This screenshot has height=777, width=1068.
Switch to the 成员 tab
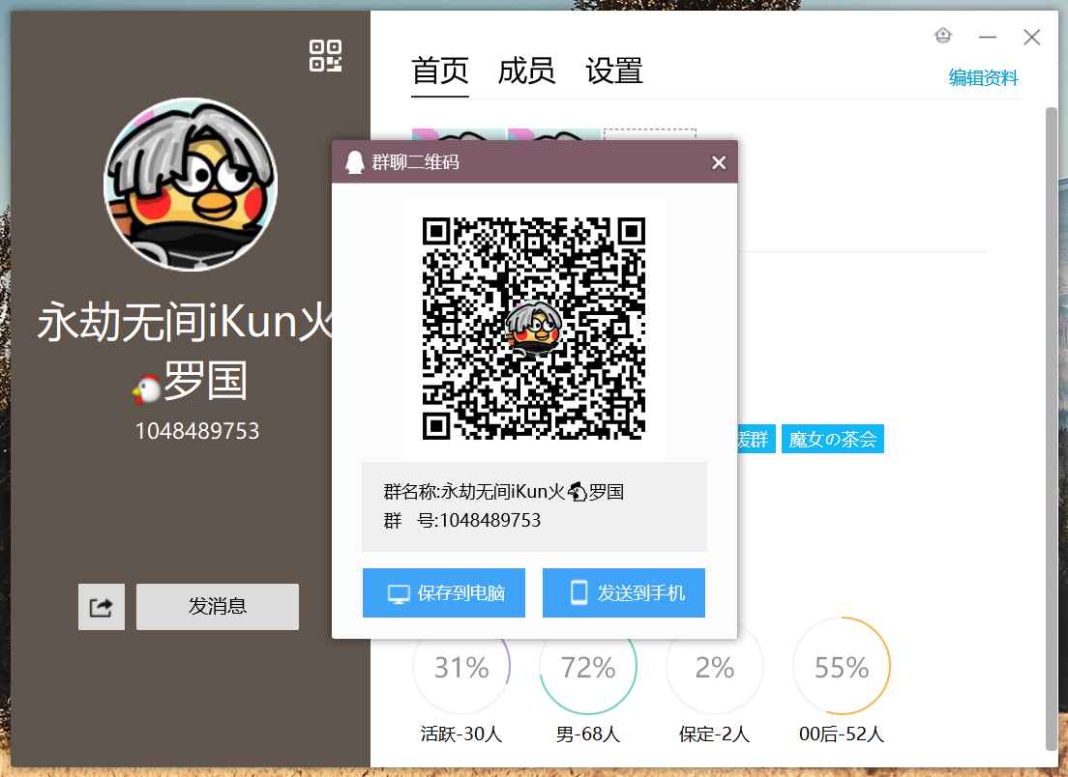526,72
